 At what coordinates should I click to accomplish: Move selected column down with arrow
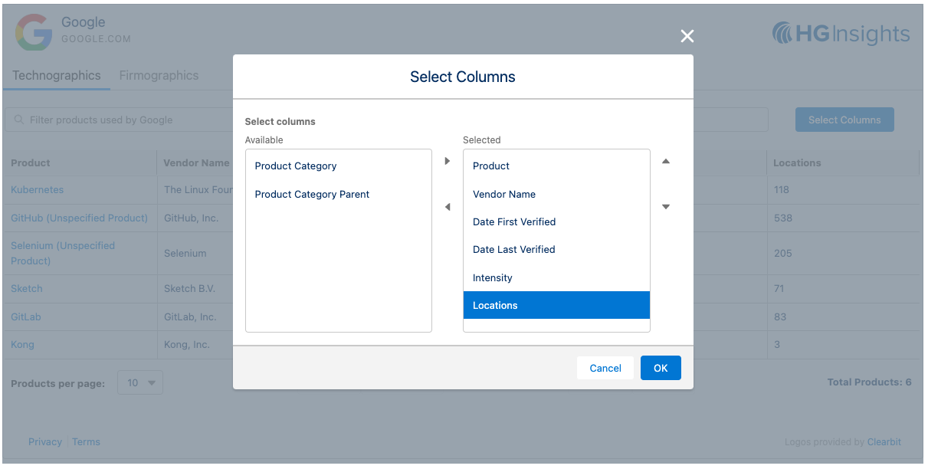tap(665, 207)
